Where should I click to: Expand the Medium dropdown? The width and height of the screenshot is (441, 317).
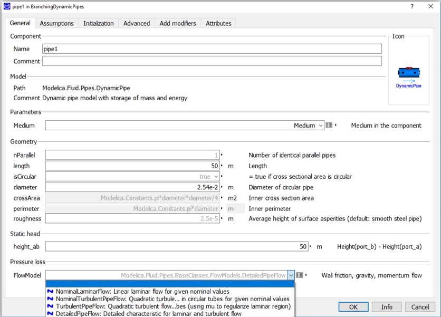tap(321, 126)
